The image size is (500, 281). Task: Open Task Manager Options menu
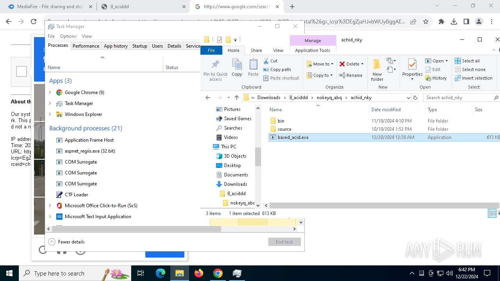[x=68, y=36]
